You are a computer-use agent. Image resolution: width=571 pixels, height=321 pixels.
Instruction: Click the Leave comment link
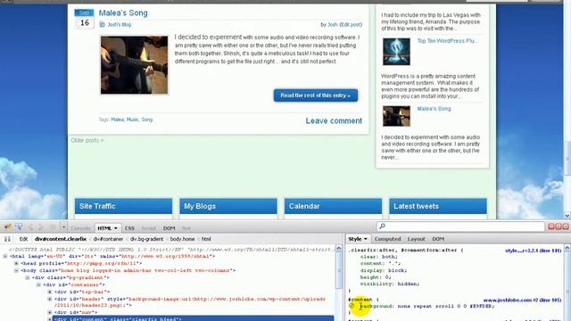tap(334, 121)
